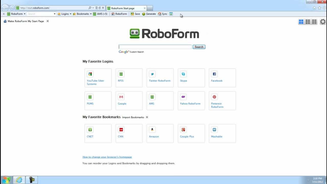Viewport: 327px width, 184px height.
Task: Open How to change your browser's homepage link
Action: pyautogui.click(x=107, y=157)
